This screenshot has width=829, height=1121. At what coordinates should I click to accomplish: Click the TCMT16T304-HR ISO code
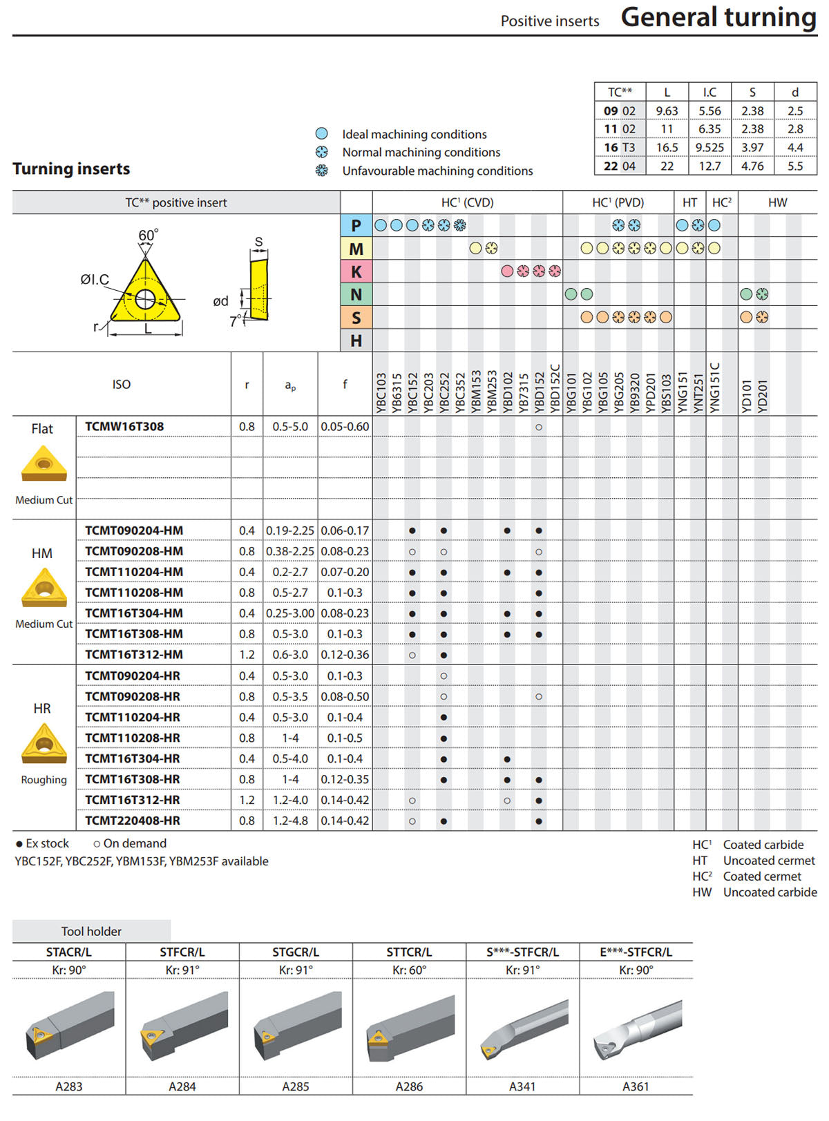[133, 758]
